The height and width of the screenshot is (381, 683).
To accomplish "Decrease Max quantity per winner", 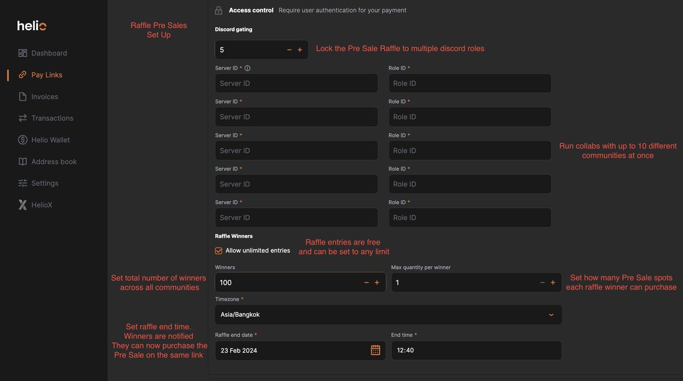I will point(542,283).
